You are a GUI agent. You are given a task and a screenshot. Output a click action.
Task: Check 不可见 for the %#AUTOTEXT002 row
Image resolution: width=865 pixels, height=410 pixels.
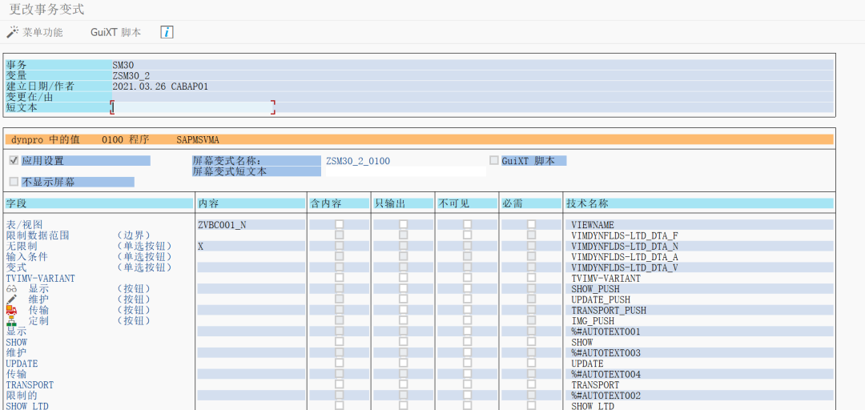(467, 396)
